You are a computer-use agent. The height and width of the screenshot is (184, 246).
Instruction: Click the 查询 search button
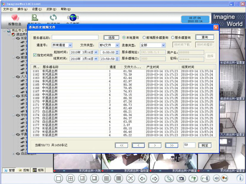coord(205,37)
